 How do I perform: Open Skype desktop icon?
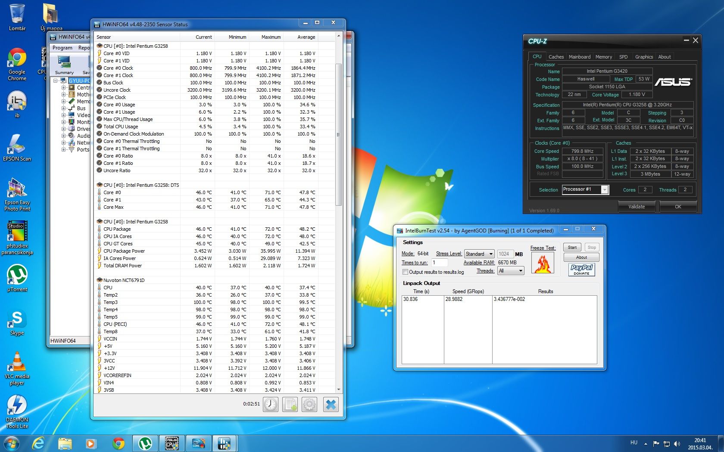17,323
